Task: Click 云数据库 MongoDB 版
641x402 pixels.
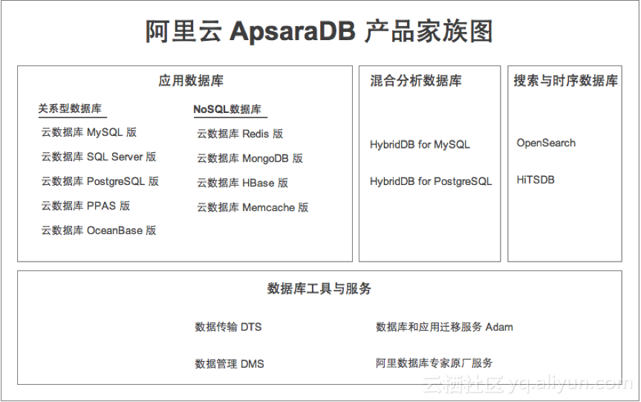Action: (x=250, y=158)
